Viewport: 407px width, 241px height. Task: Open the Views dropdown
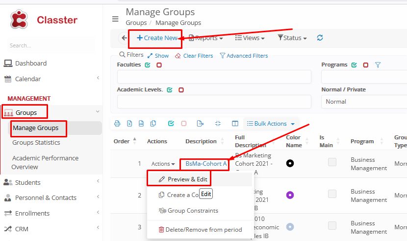(250, 38)
